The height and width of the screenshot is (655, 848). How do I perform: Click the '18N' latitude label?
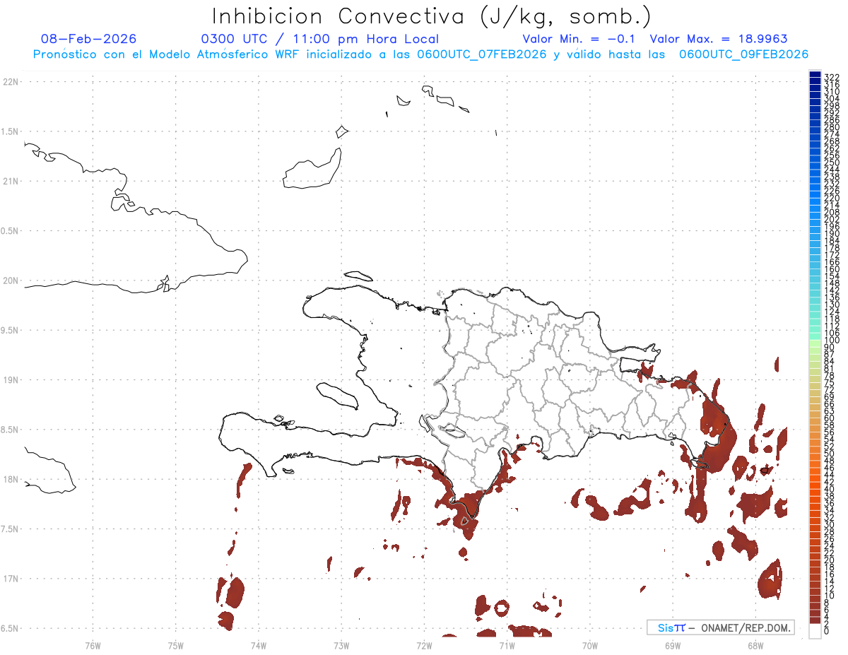point(10,479)
